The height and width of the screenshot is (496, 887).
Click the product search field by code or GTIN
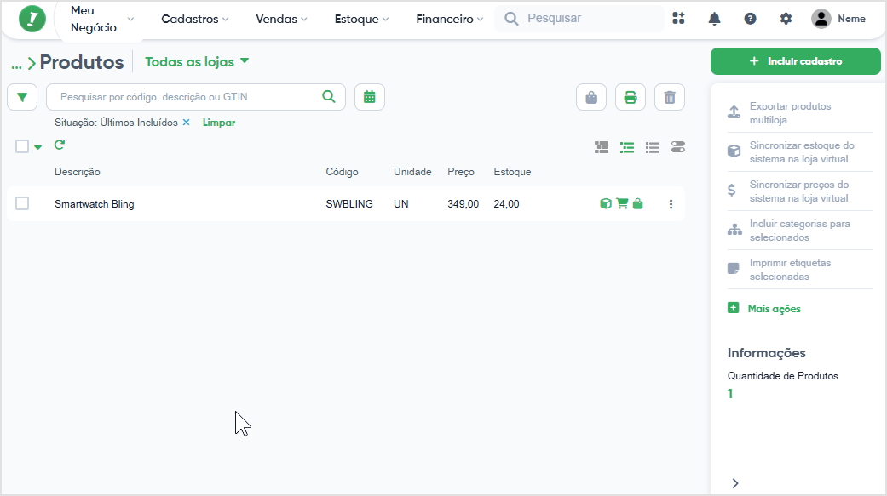pos(187,97)
